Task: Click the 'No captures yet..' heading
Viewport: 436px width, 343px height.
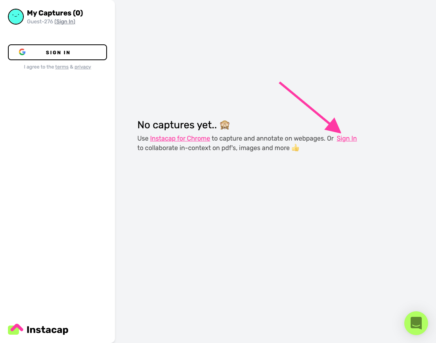Action: pyautogui.click(x=177, y=125)
